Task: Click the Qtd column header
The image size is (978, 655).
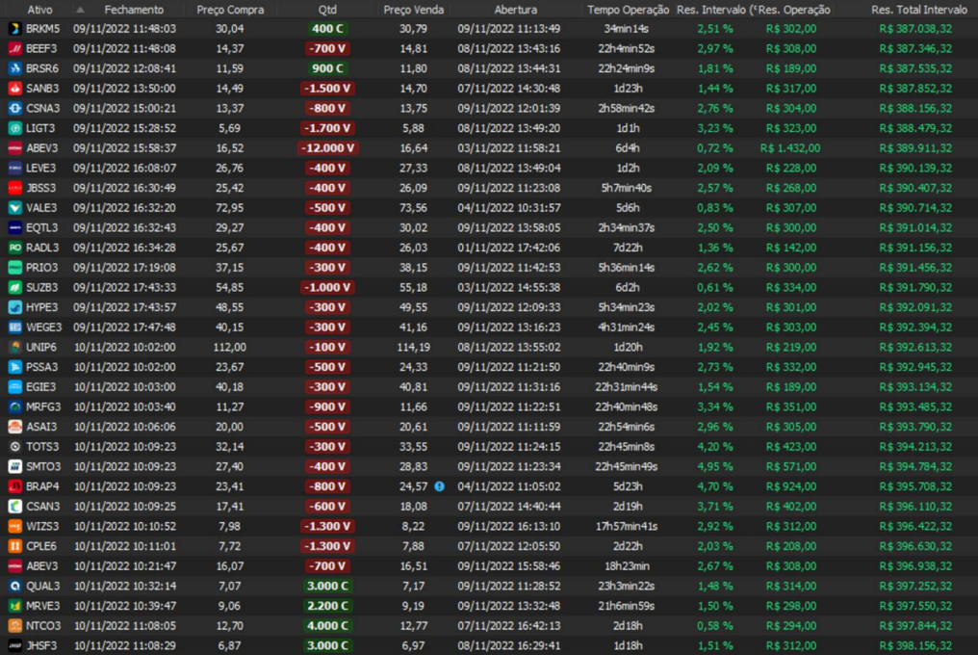Action: tap(327, 9)
